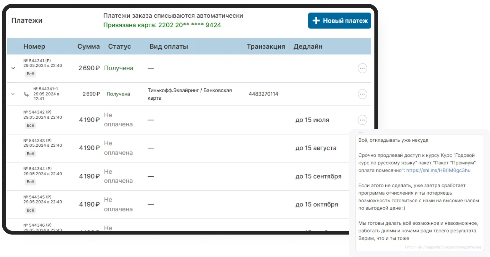Click the Платежи page heading
The height and width of the screenshot is (257, 490).
click(x=27, y=20)
